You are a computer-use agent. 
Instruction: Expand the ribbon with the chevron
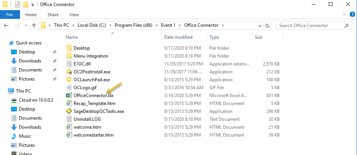click(344, 15)
